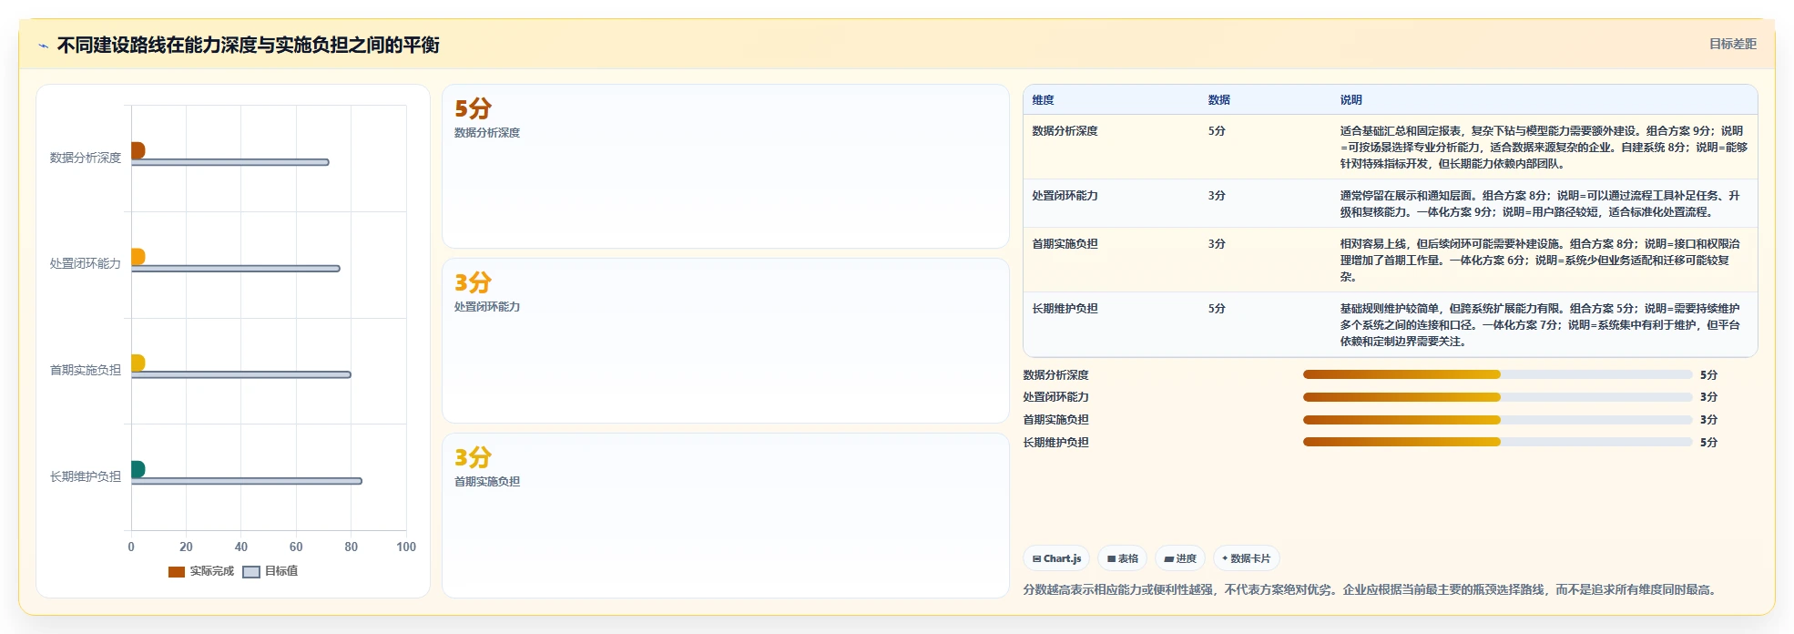The image size is (1794, 634).
Task: Click the gray target bar for 处置闭环能力
Action: 235,269
